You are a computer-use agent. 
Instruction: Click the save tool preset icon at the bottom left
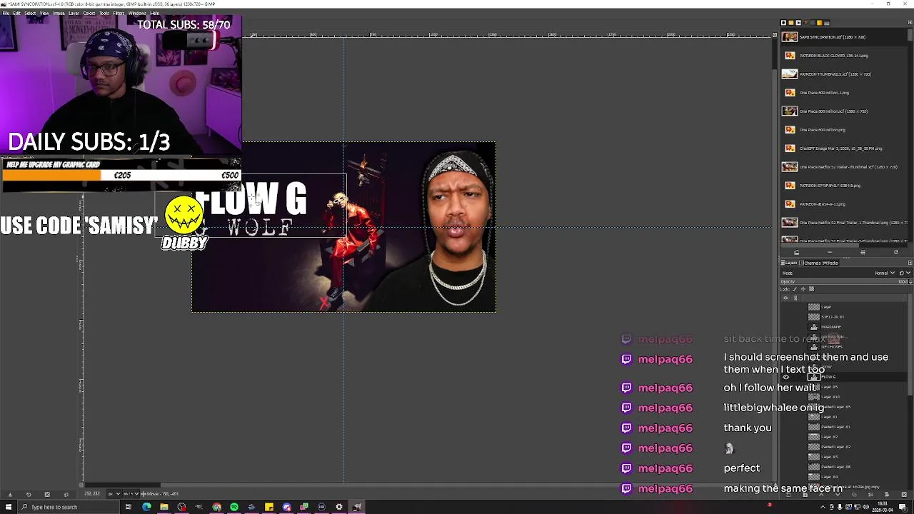pos(10,495)
